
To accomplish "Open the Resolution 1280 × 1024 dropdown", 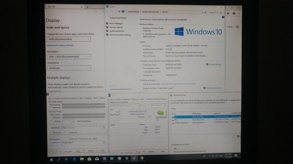I will [x=69, y=56].
